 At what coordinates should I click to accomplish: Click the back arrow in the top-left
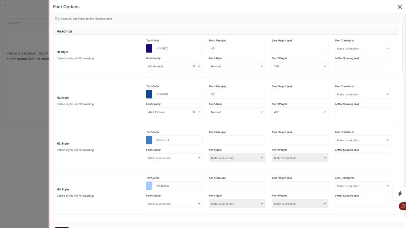coord(5,6)
